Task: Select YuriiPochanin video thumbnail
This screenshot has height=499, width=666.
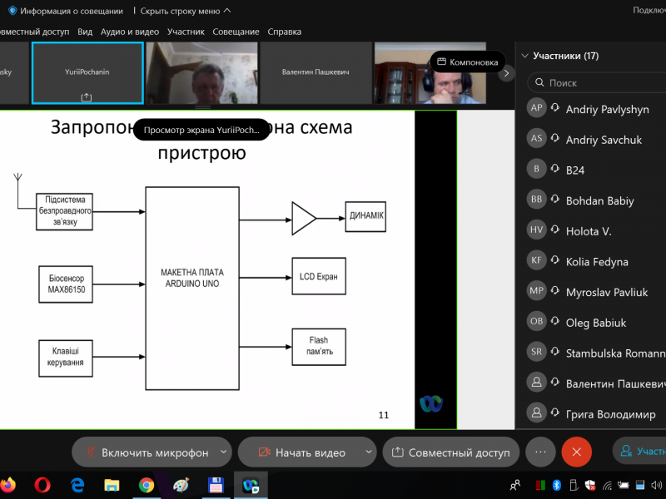Action: [87, 73]
